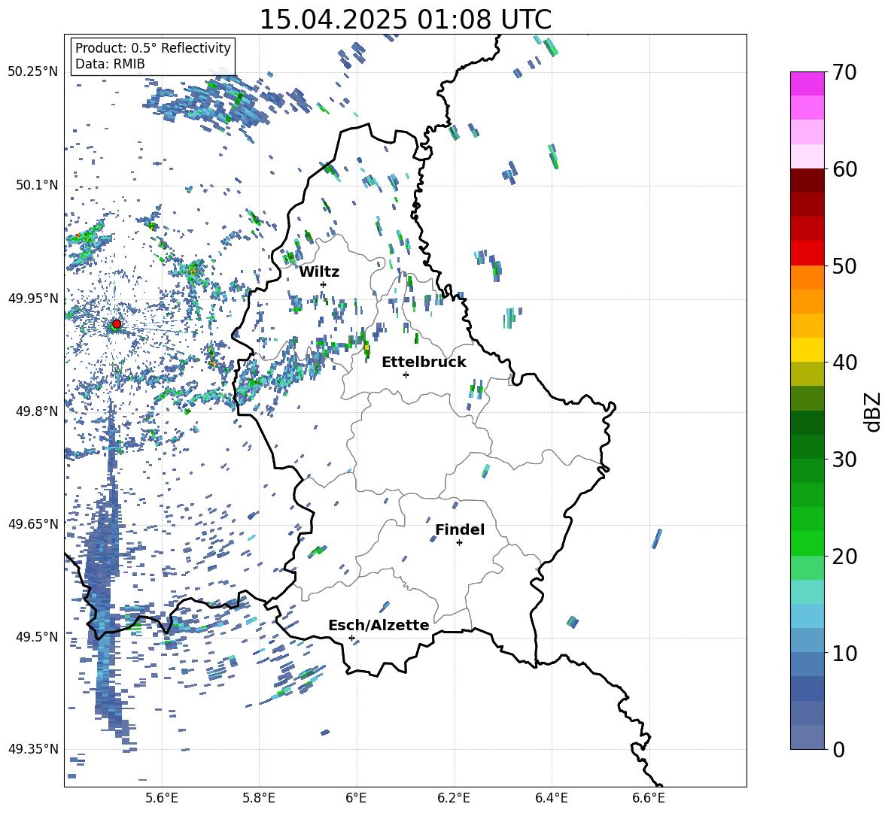
Task: Click the Ettelbruck location cross marker
Action: tap(406, 375)
